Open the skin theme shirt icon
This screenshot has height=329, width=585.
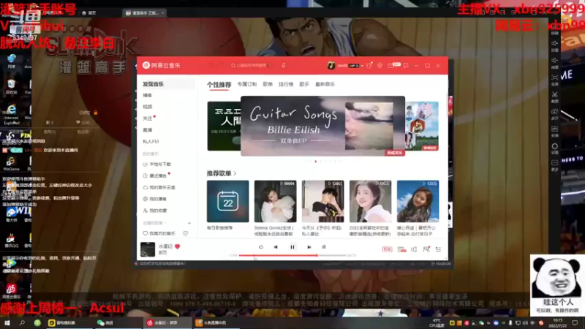pos(369,65)
